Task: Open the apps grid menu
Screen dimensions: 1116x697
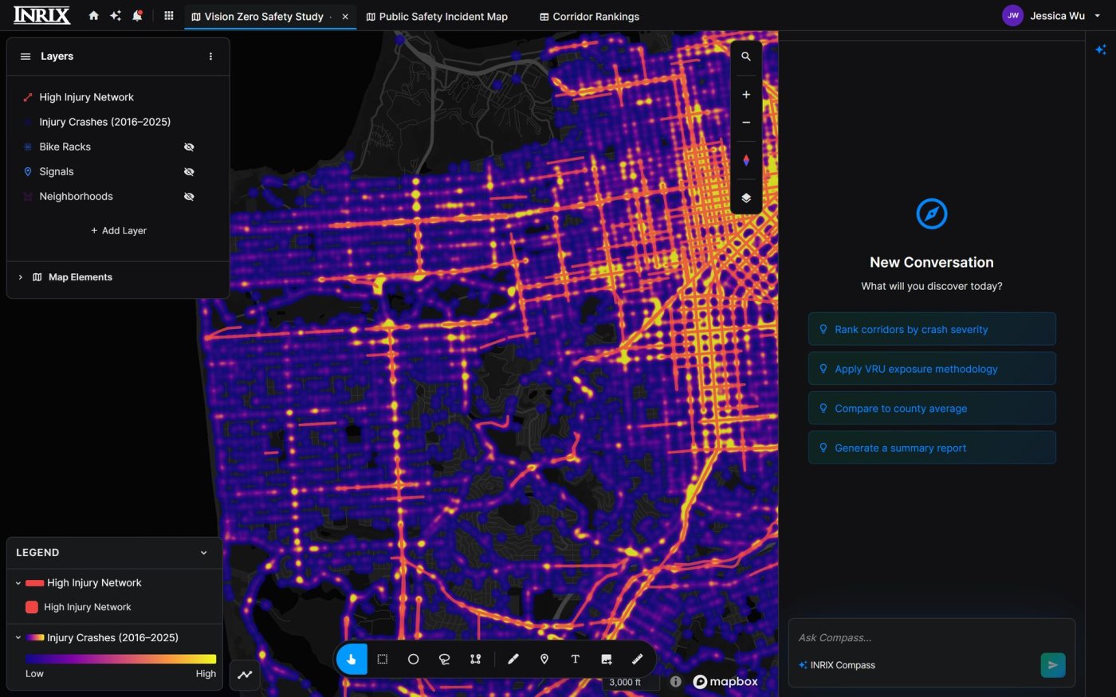Action: 168,16
